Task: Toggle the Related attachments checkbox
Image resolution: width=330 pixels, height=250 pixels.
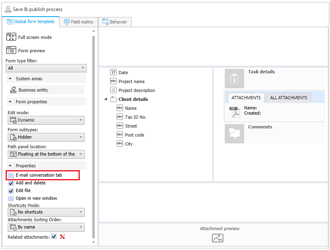Action: pos(54,237)
